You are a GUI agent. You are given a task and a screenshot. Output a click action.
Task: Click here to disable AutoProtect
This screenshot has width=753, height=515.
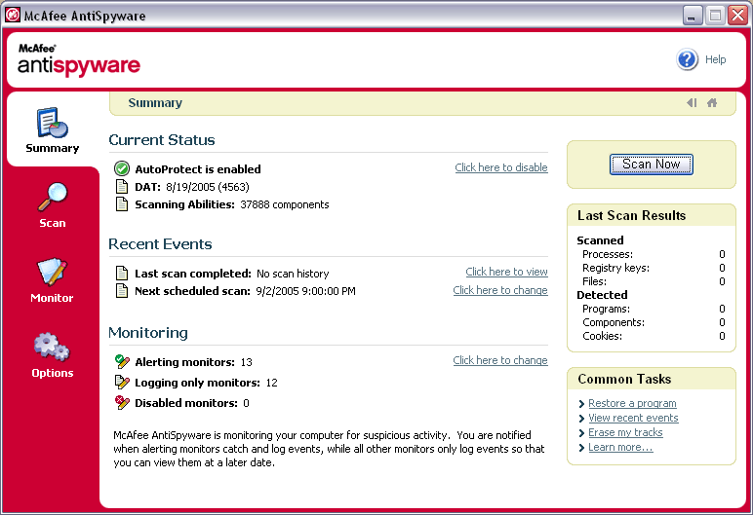point(501,167)
